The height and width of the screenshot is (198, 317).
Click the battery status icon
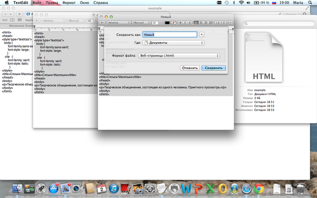coord(262,2)
